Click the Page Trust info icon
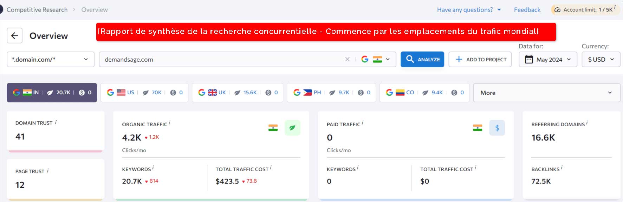 pyautogui.click(x=48, y=170)
